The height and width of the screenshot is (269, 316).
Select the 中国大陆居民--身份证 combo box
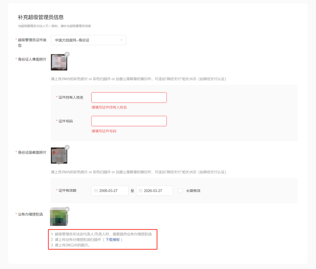click(89, 40)
